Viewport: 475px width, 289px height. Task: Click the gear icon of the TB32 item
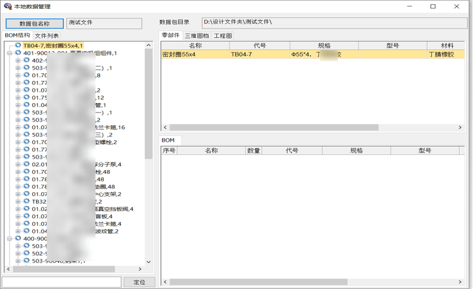[27, 202]
